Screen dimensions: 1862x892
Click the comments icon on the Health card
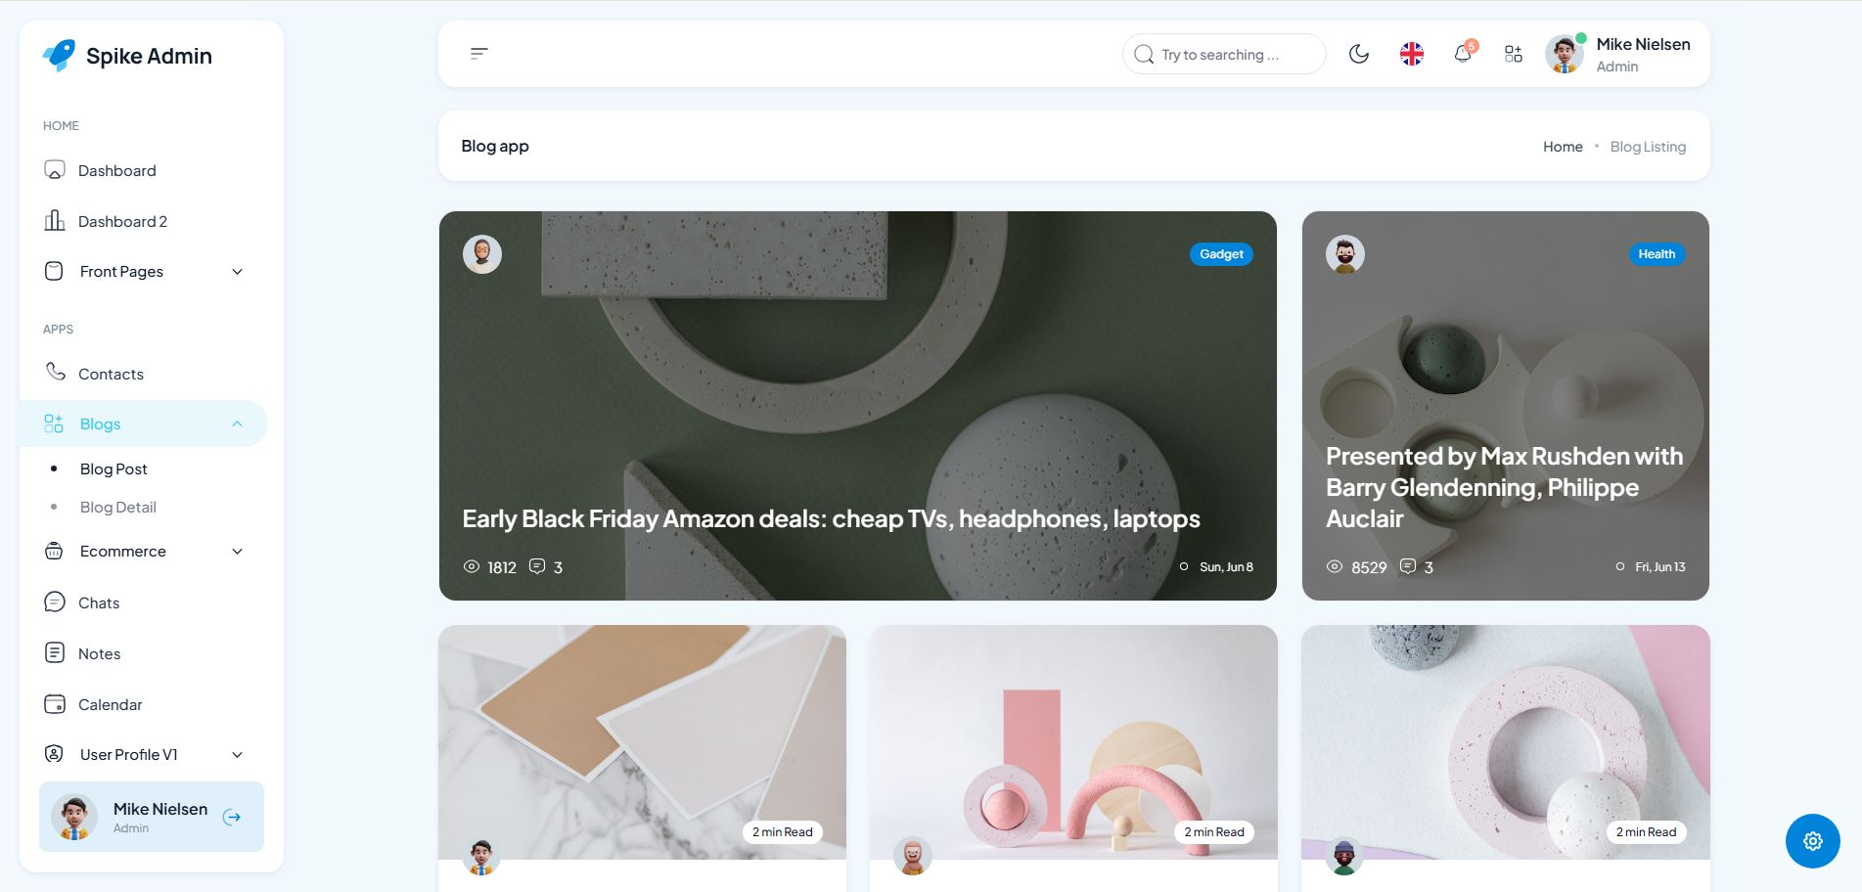click(1408, 566)
